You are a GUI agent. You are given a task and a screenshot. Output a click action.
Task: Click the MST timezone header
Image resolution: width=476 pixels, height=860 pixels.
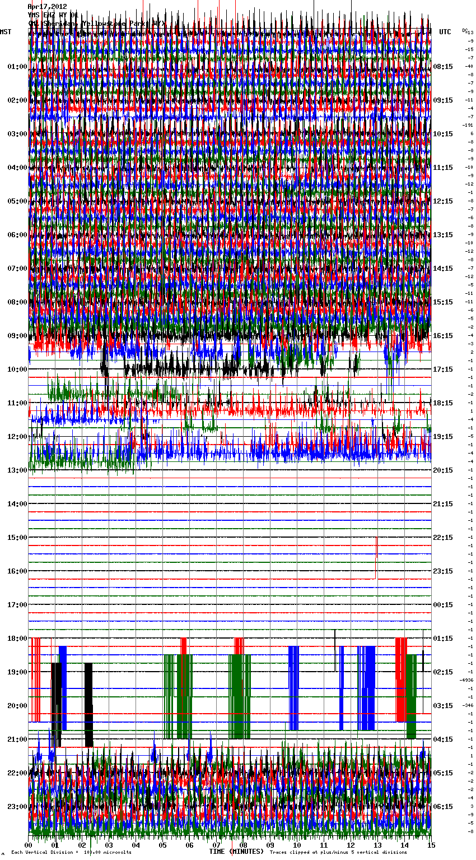point(6,32)
